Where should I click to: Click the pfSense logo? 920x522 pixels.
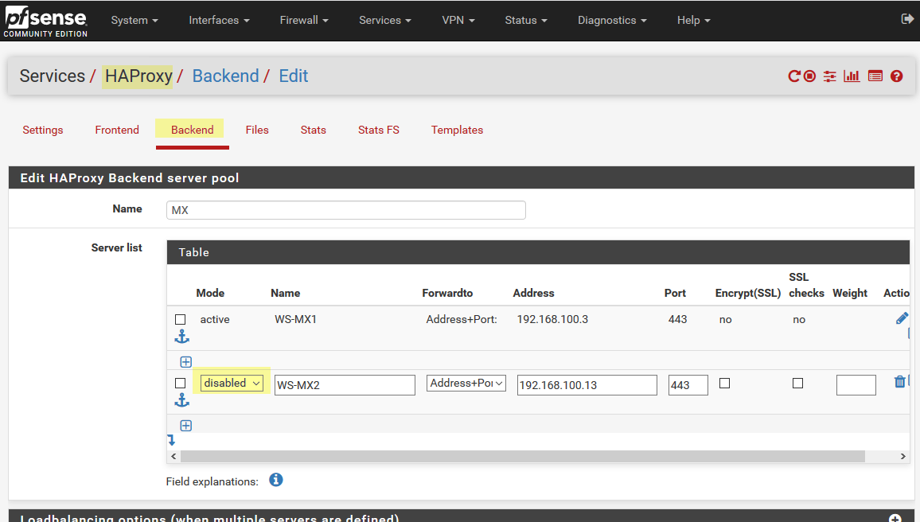(46, 21)
